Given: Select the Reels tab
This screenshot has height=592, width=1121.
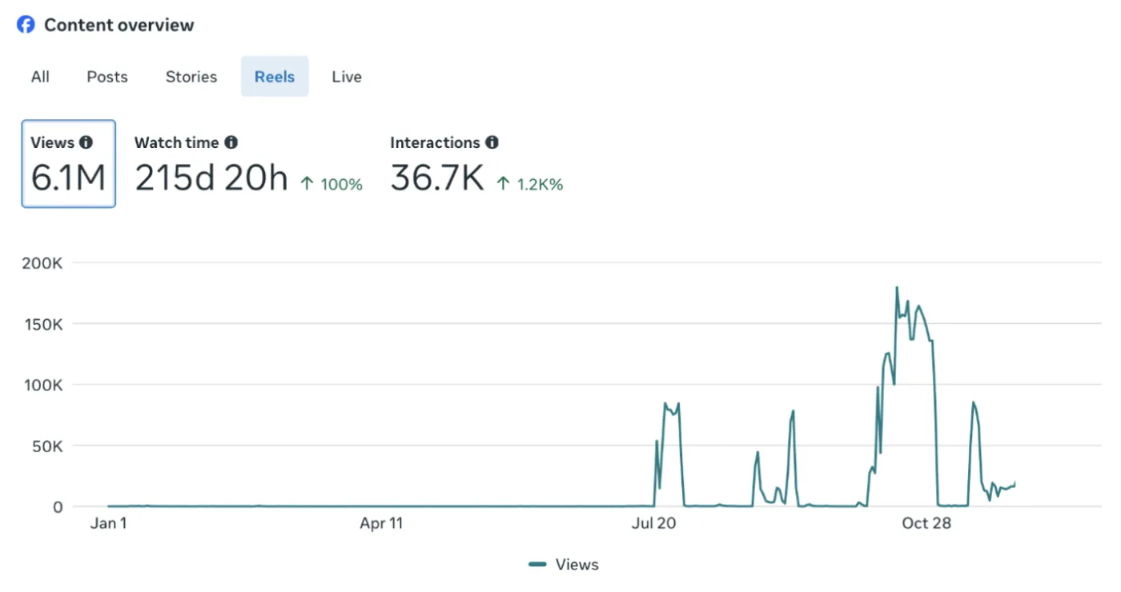Looking at the screenshot, I should 275,77.
